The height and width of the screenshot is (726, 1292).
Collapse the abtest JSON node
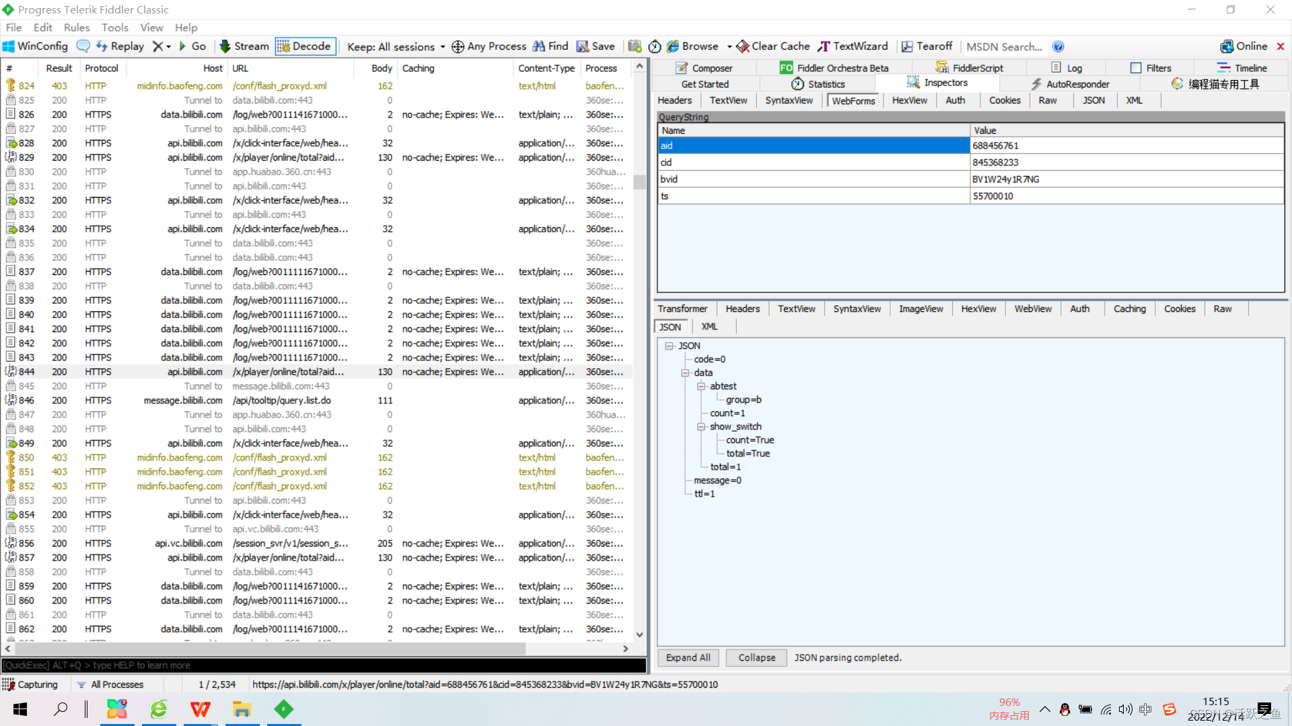click(x=701, y=386)
